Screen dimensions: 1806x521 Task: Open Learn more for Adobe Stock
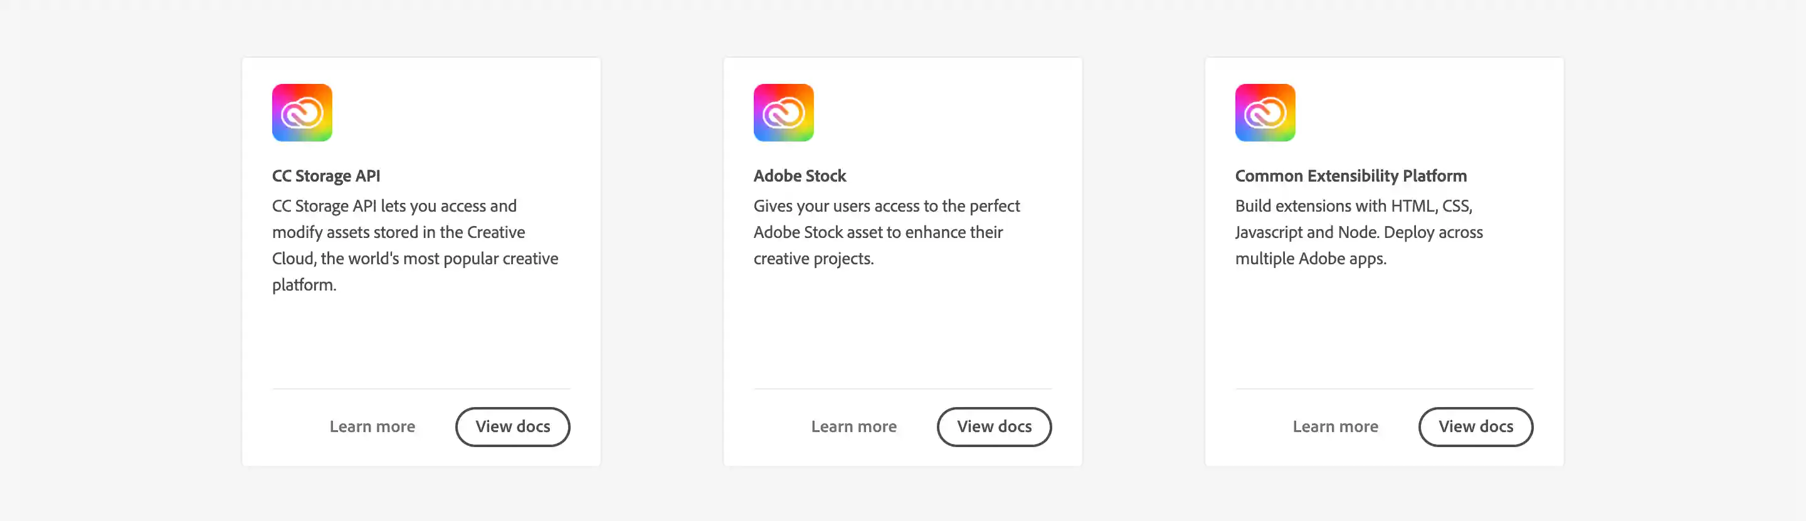[x=854, y=426]
